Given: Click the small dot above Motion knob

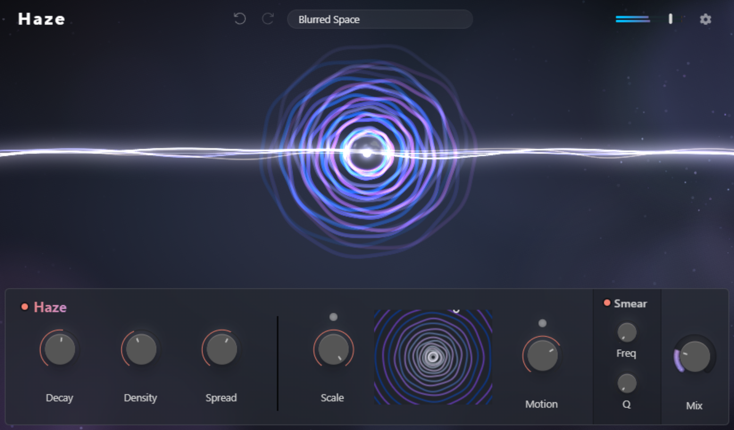Looking at the screenshot, I should [x=542, y=323].
